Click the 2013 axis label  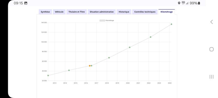[x=55, y=83]
